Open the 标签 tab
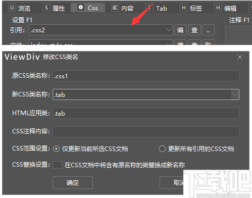The height and width of the screenshot is (198, 252). tap(191, 8)
